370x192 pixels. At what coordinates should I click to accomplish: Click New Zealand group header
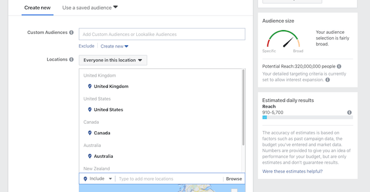(97, 169)
